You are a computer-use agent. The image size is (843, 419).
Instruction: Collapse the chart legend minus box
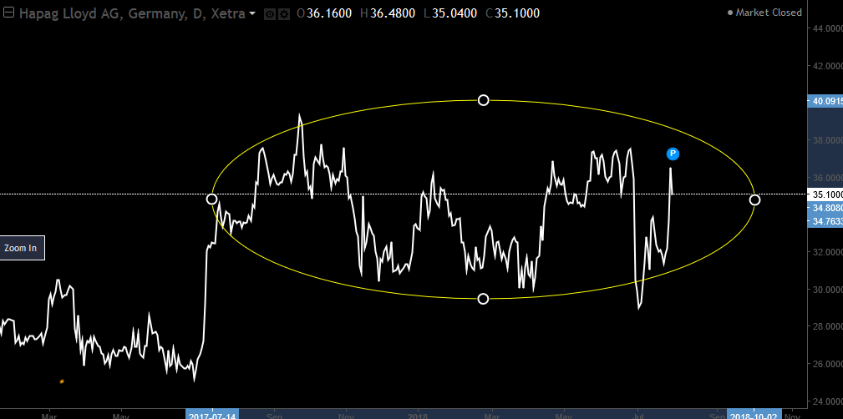(8, 13)
